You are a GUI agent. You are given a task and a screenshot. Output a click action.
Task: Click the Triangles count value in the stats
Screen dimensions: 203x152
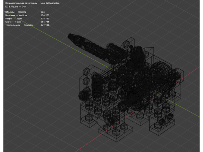click(45, 25)
